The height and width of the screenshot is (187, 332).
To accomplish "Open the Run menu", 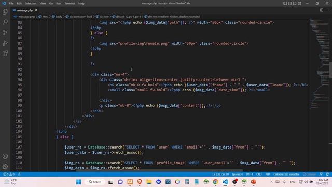I will click(x=59, y=4).
